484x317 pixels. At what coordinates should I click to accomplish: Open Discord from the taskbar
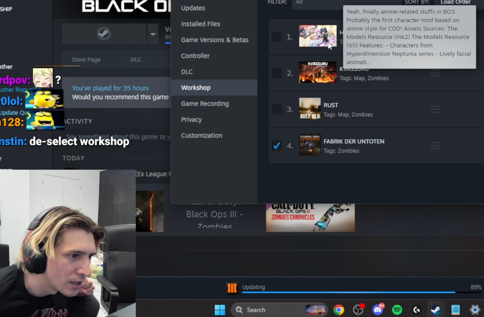pyautogui.click(x=378, y=310)
